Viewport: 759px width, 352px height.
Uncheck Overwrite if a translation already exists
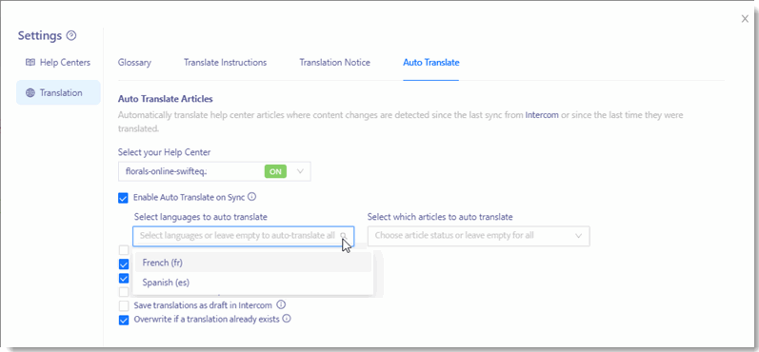click(124, 320)
